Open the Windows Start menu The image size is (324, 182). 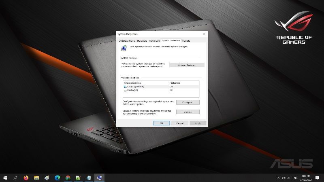5,178
